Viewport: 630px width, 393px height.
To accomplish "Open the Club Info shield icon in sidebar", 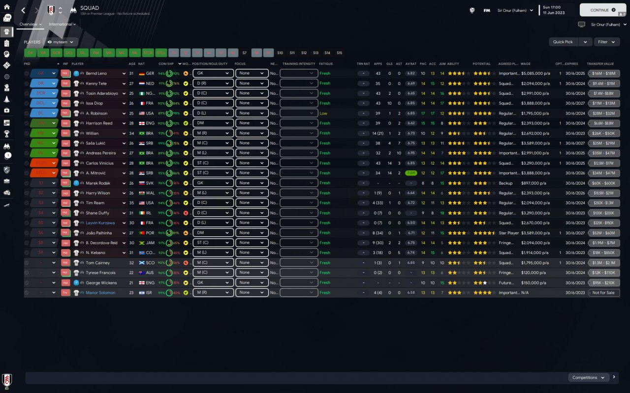I will (7, 170).
